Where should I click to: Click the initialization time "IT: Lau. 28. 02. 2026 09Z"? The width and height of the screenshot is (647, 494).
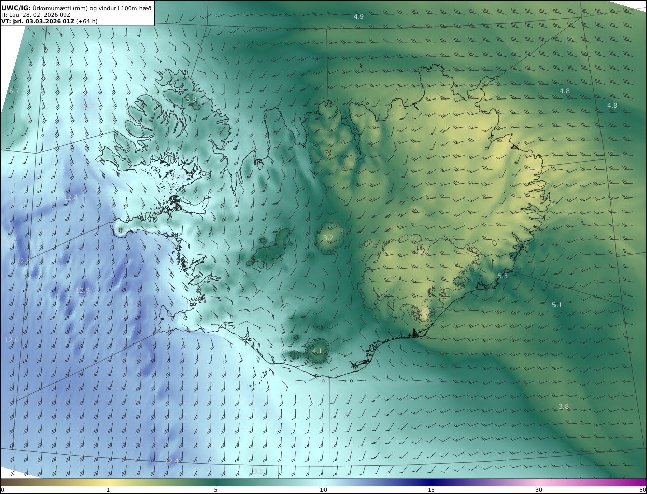coord(36,15)
